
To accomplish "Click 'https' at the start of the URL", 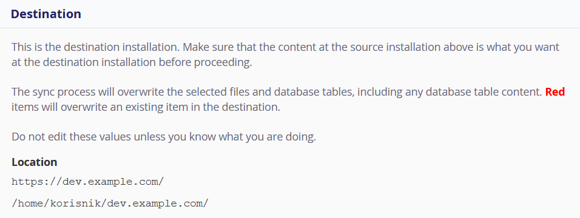I will [24, 182].
